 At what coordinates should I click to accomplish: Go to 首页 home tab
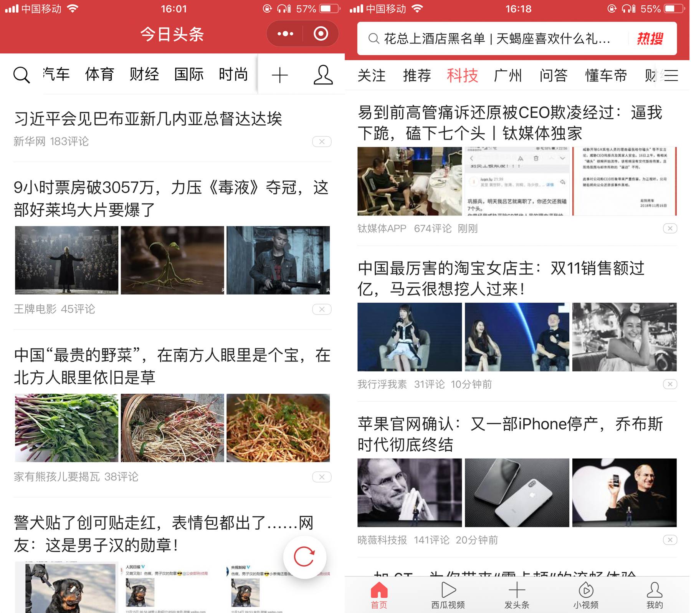click(x=379, y=595)
